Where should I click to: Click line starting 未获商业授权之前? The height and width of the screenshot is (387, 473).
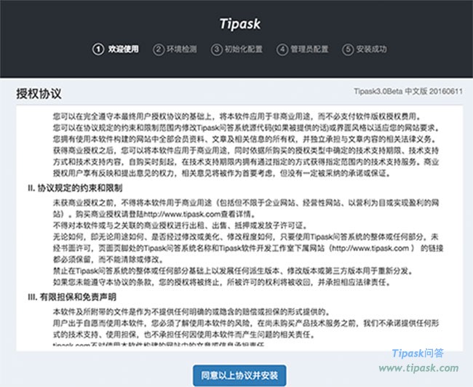point(246,202)
